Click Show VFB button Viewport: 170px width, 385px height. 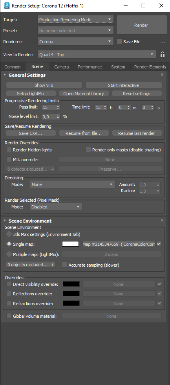44,85
